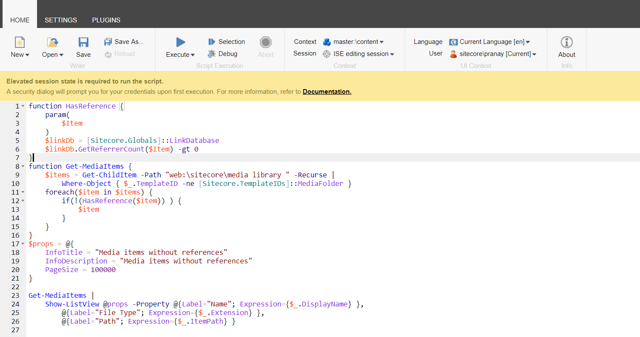Image resolution: width=640 pixels, height=337 pixels.
Task: Click "LinkDatabase" on line 5
Action: click(x=194, y=140)
